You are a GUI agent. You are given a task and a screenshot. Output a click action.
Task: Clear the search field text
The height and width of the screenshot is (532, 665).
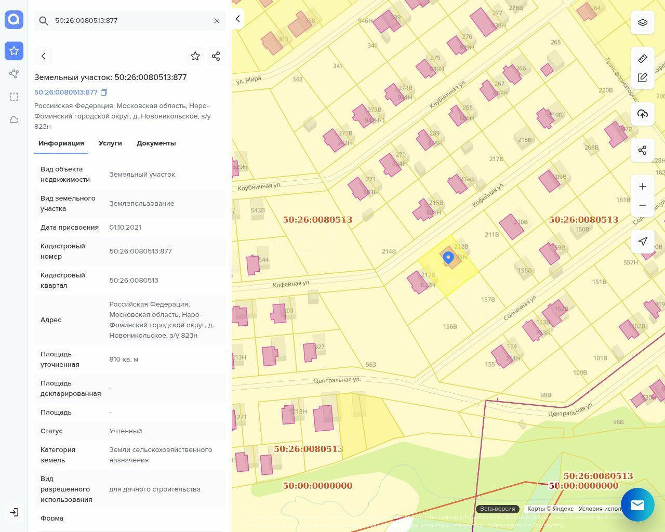tap(217, 21)
